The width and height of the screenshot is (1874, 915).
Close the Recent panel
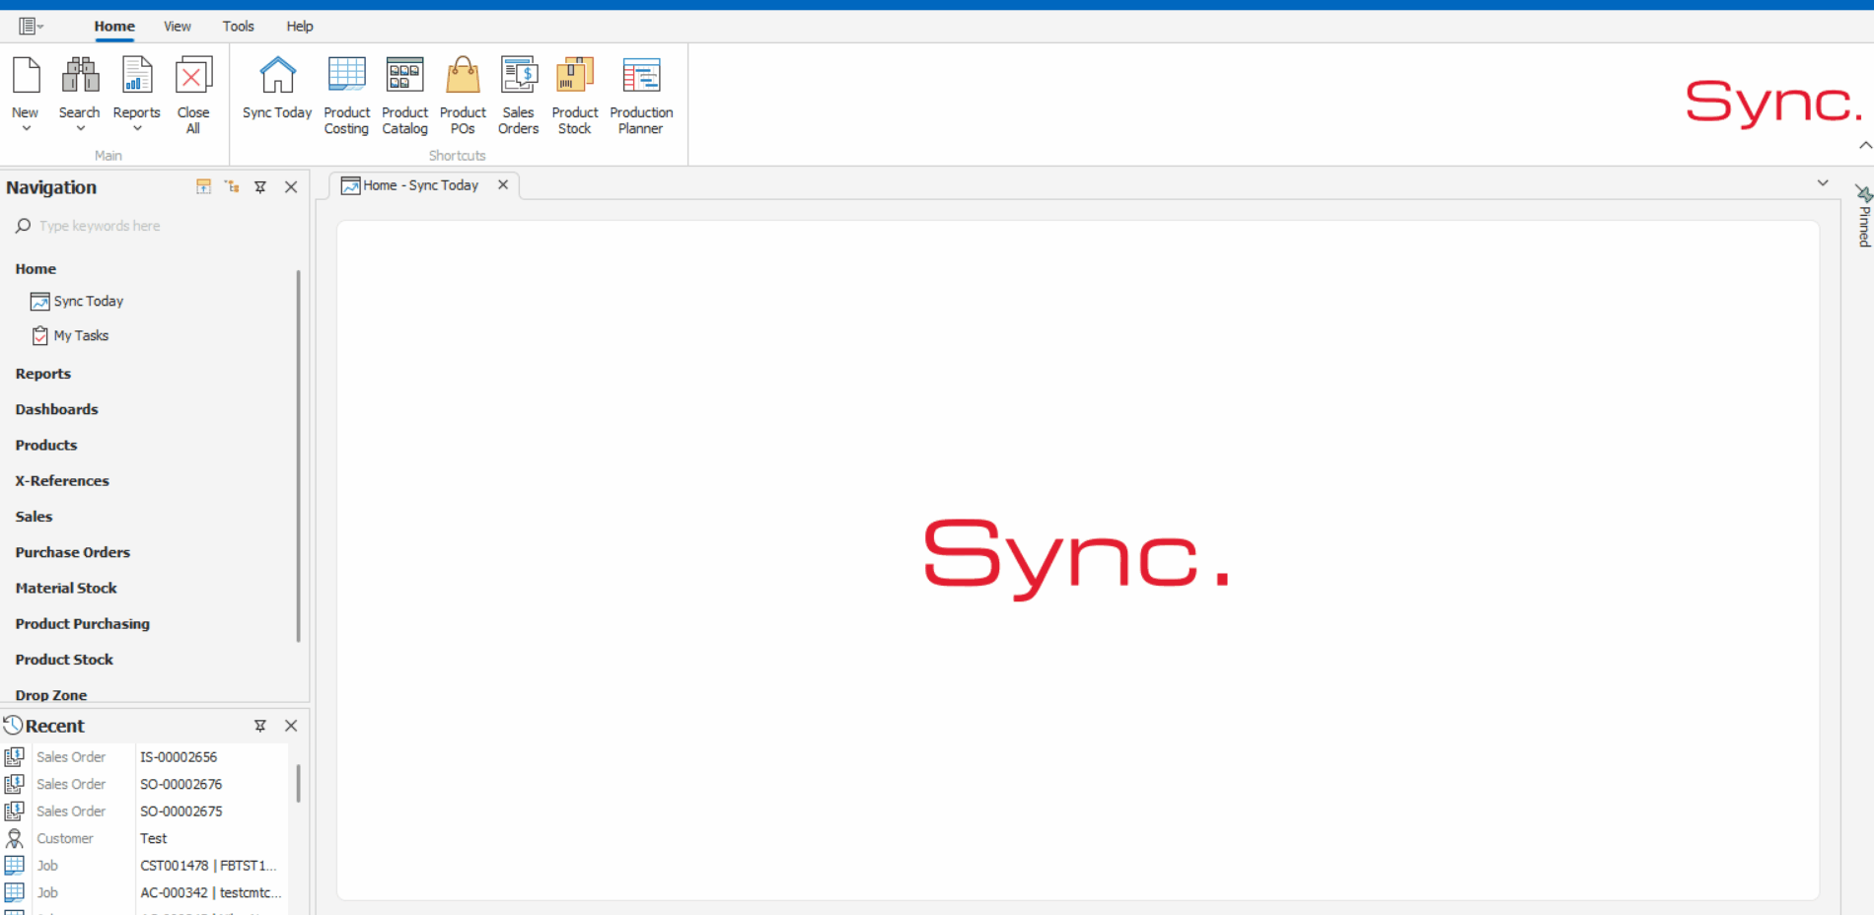pyautogui.click(x=291, y=726)
